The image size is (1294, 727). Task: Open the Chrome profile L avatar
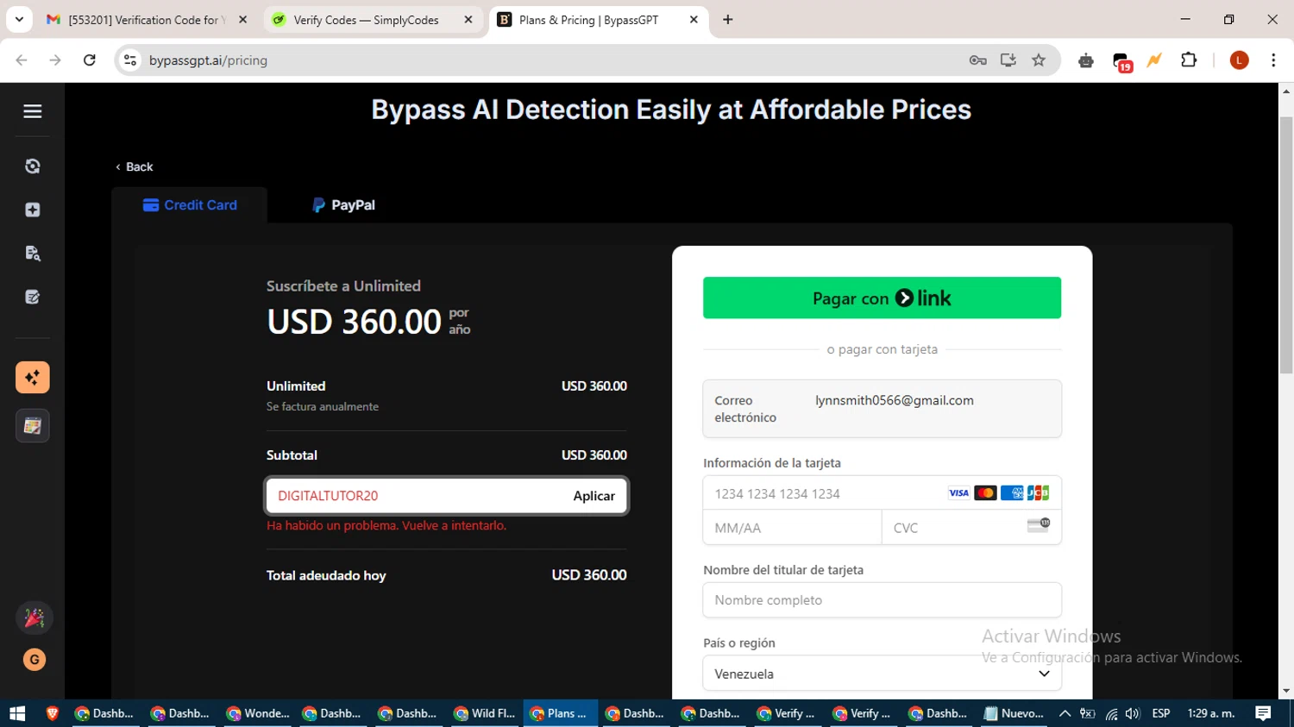[x=1240, y=60]
